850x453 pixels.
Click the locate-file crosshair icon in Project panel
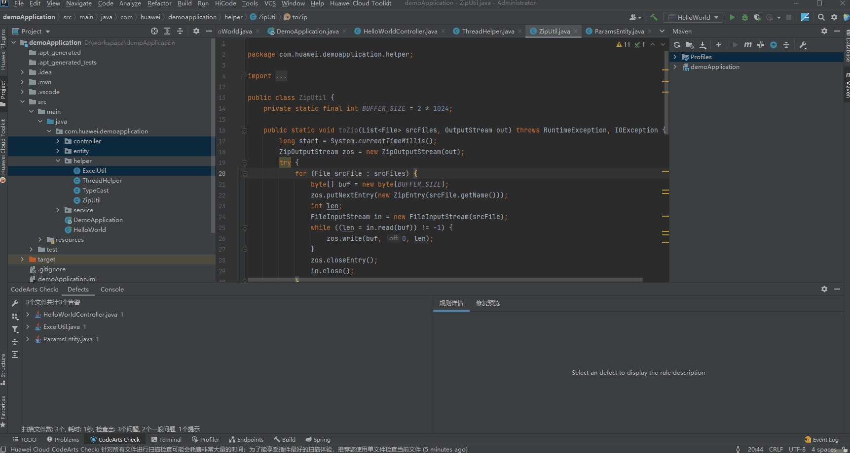tap(154, 31)
